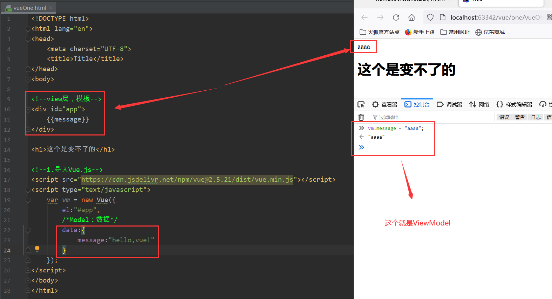
Task: Click the light bulb quick-fix icon
Action: pyautogui.click(x=37, y=249)
